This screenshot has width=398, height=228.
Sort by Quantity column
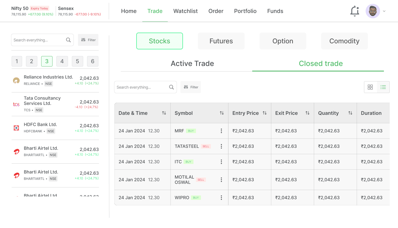(350, 113)
